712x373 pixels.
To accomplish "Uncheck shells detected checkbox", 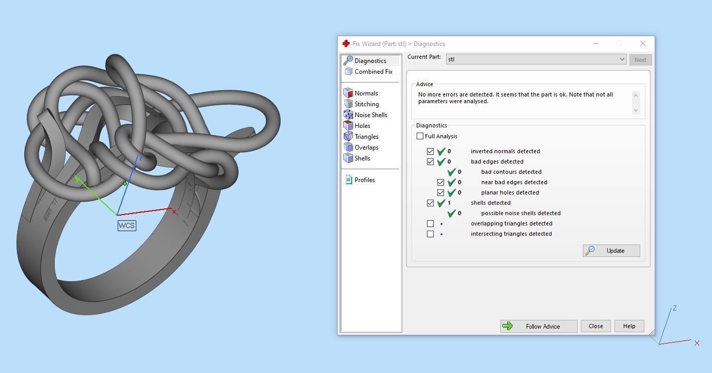I will click(431, 203).
